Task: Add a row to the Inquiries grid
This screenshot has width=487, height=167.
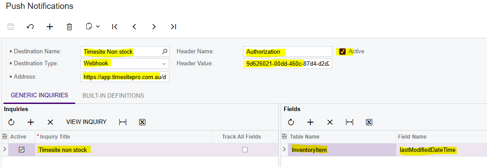Action: coord(30,122)
